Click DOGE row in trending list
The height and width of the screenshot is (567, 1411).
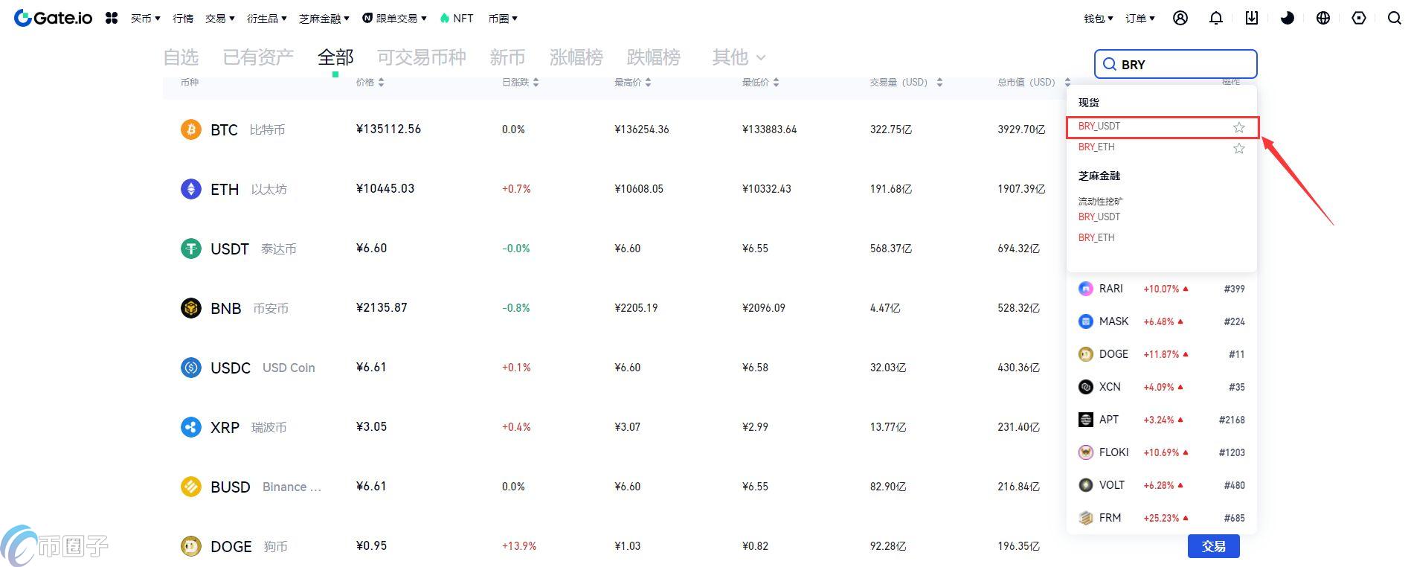(1162, 354)
